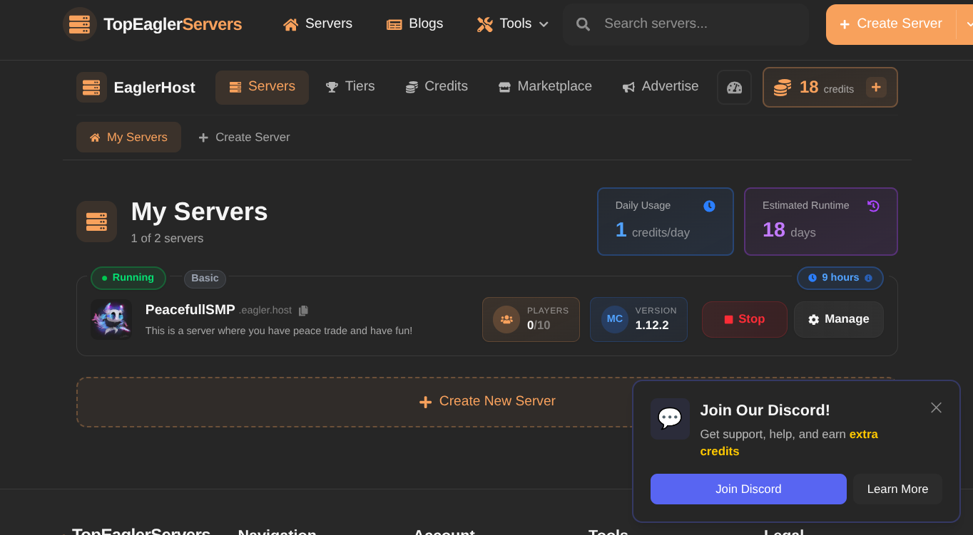Close the Join Our Discord popup
973x535 pixels.
(936, 407)
